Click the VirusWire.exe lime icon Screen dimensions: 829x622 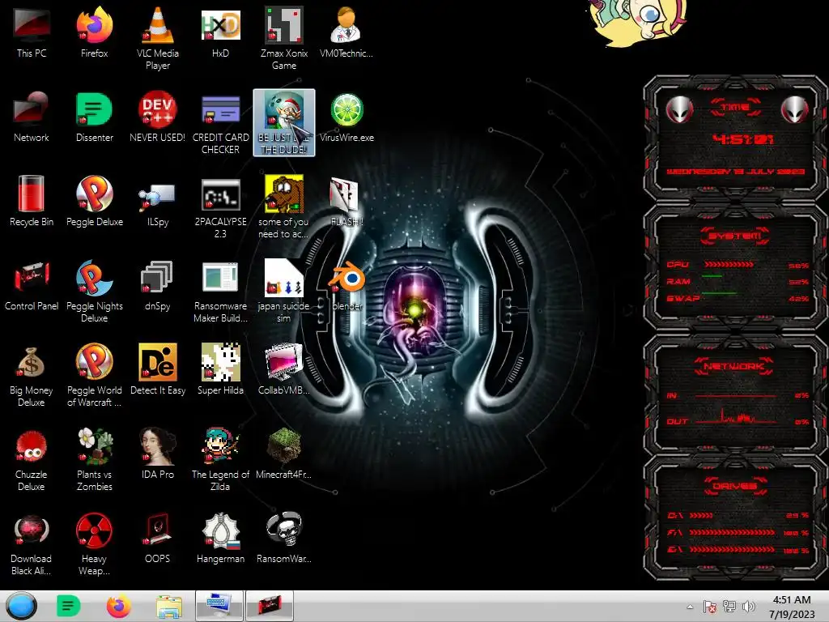pyautogui.click(x=346, y=117)
